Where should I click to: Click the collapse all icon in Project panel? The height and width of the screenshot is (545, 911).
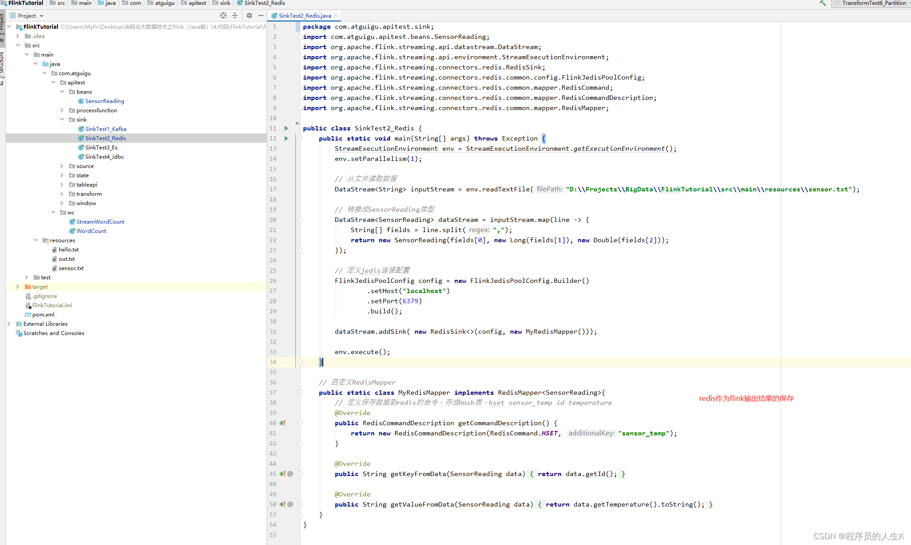point(235,15)
